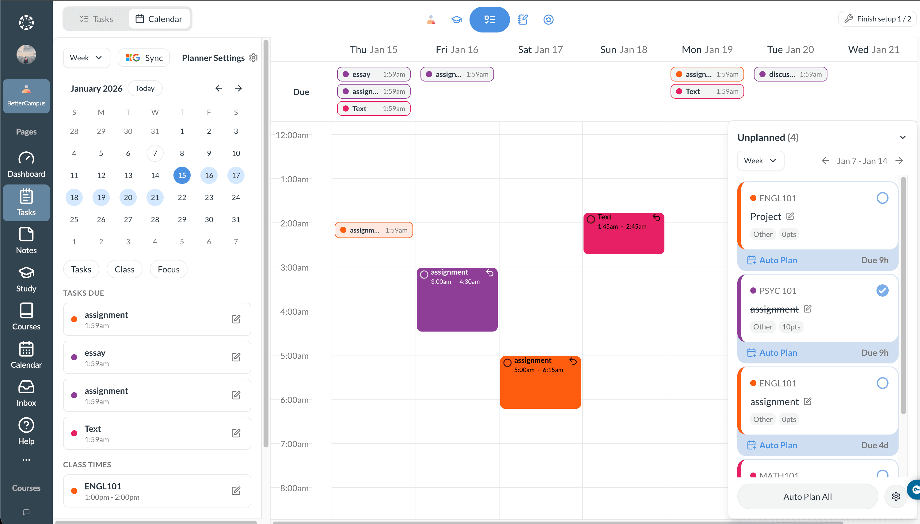Mark ENGL101 Project task as complete

tap(882, 198)
